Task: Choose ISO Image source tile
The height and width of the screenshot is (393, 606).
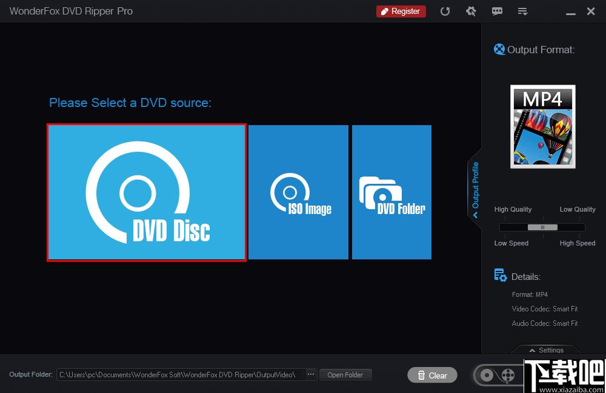Action: coord(298,192)
